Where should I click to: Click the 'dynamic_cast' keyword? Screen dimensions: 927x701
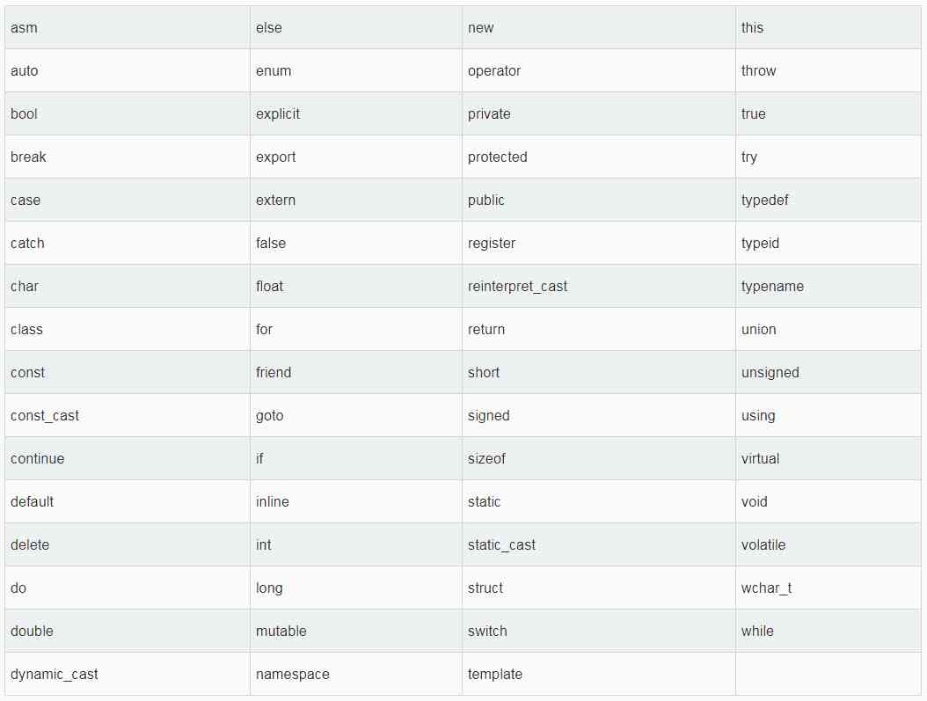(x=54, y=675)
